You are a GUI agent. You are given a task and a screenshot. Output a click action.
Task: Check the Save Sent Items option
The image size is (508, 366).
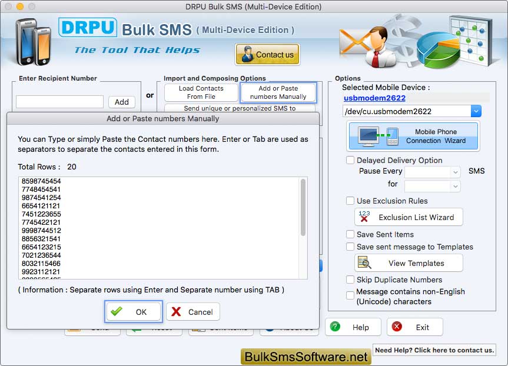[350, 234]
